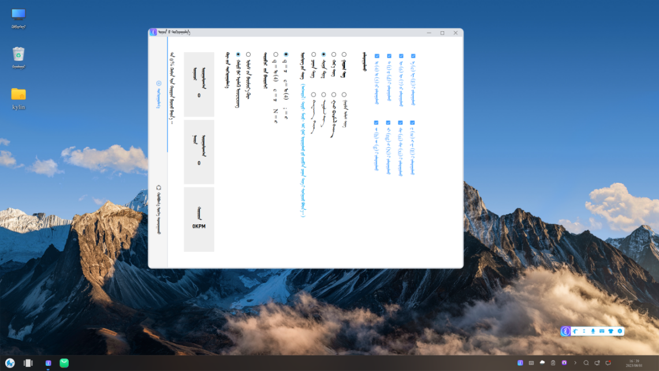This screenshot has width=659, height=371.
Task: Select the unselected radio option showing N =
Action: 275,55
